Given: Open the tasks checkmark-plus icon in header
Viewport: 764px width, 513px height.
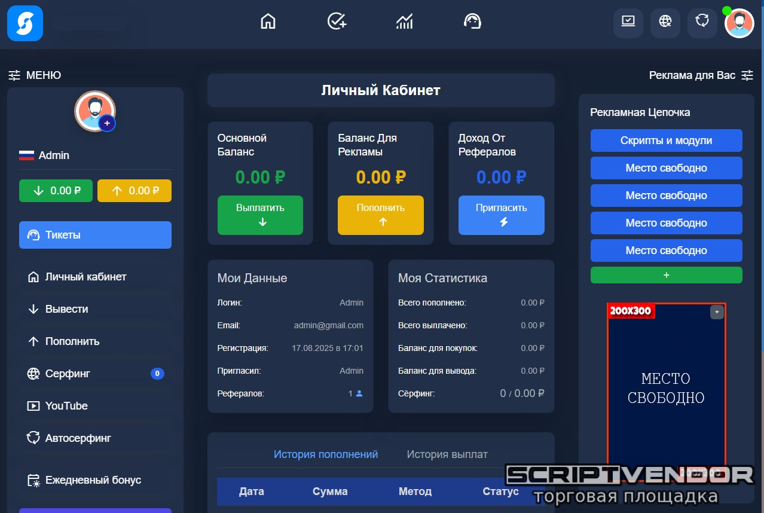Looking at the screenshot, I should tap(337, 22).
